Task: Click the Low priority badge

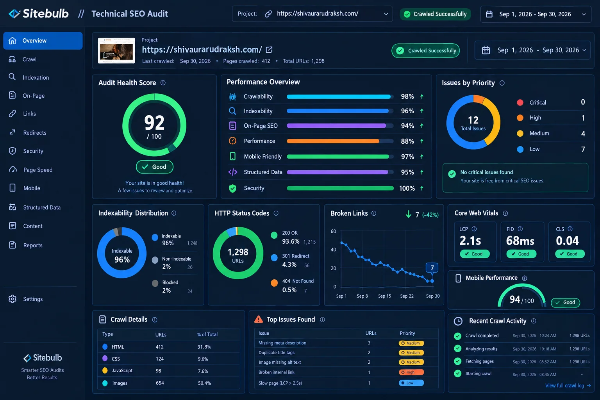Action: pyautogui.click(x=411, y=383)
